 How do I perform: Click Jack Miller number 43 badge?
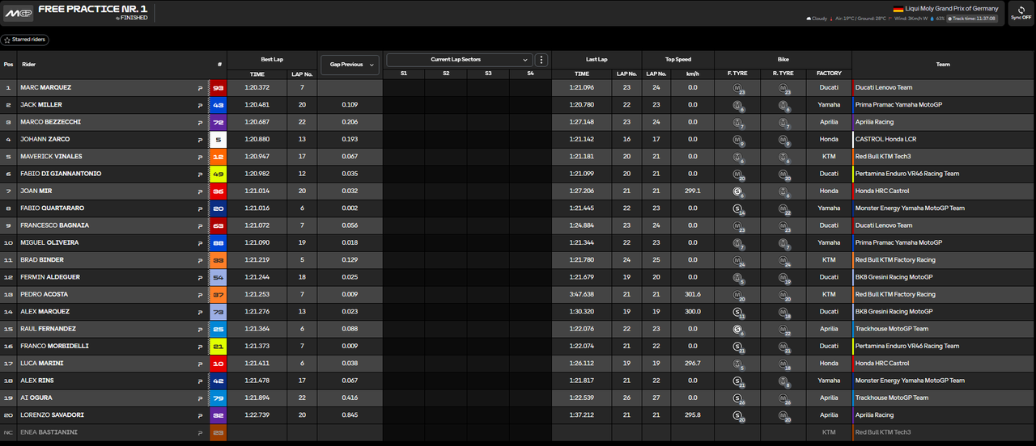tap(219, 105)
